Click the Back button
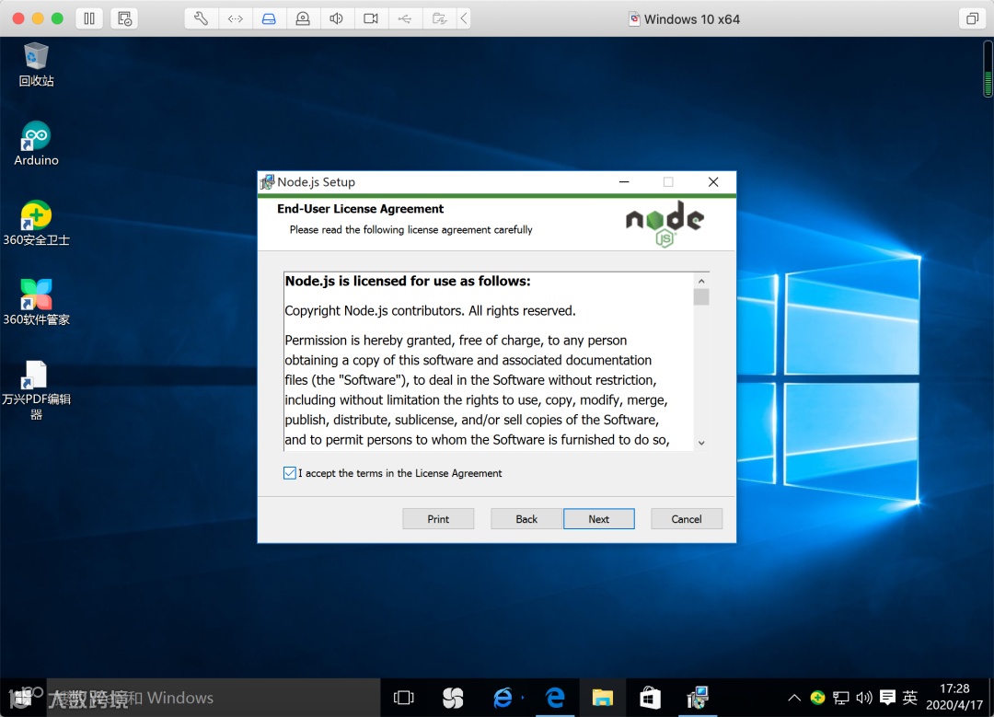This screenshot has height=717, width=994. click(x=526, y=518)
